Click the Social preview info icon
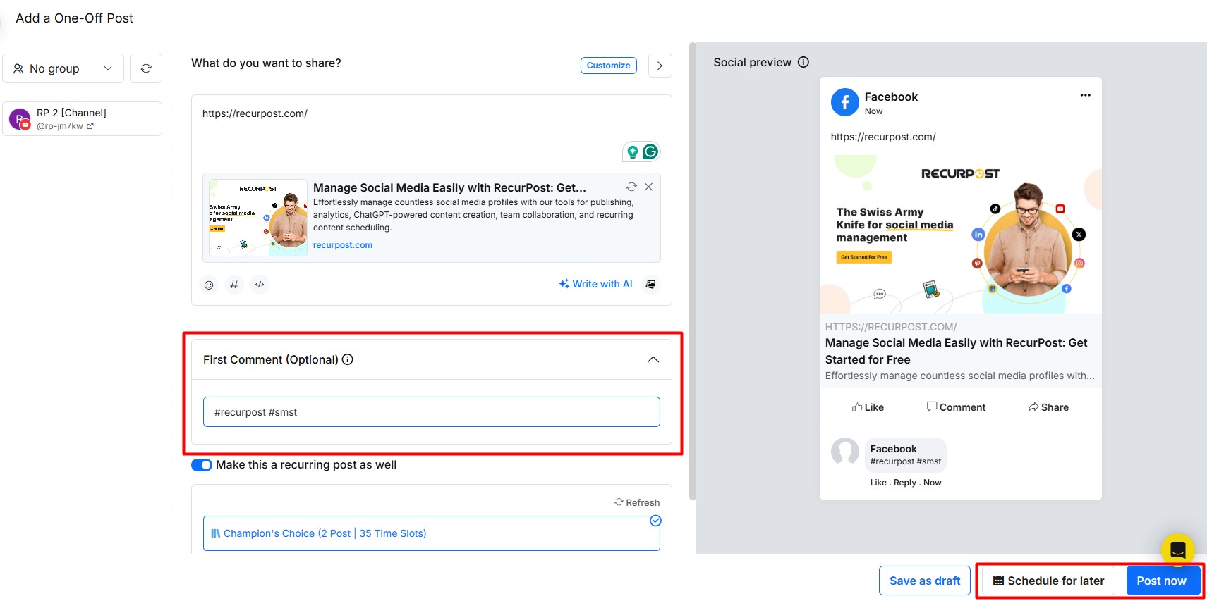This screenshot has width=1207, height=601. [x=803, y=62]
